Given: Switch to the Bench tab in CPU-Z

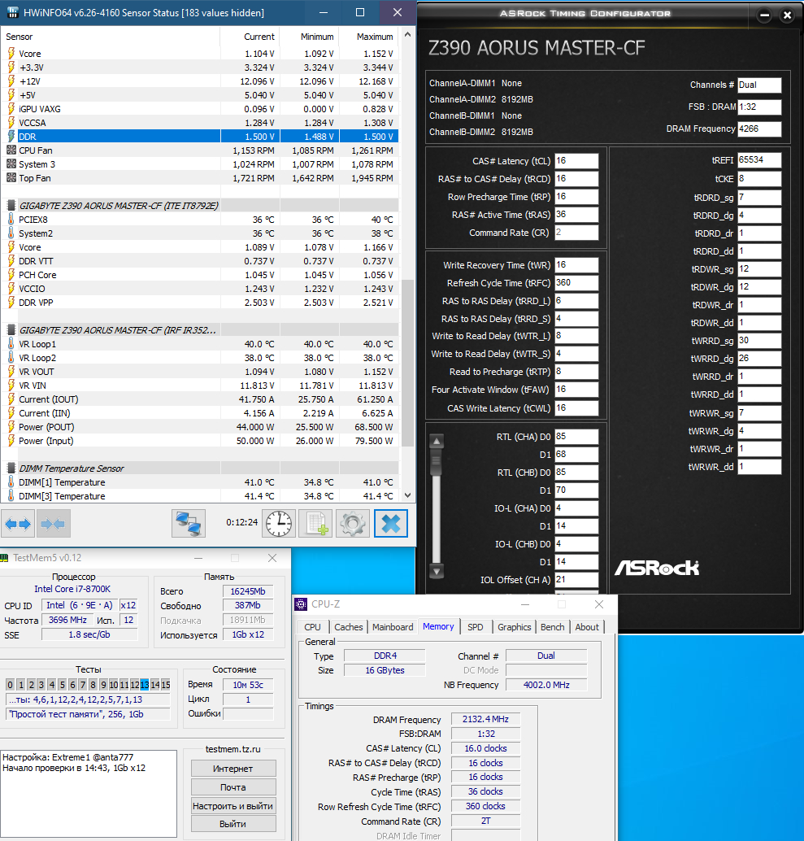Looking at the screenshot, I should [552, 627].
